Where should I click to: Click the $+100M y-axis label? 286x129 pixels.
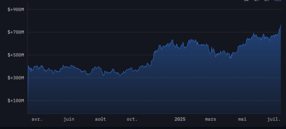pyautogui.click(x=16, y=101)
